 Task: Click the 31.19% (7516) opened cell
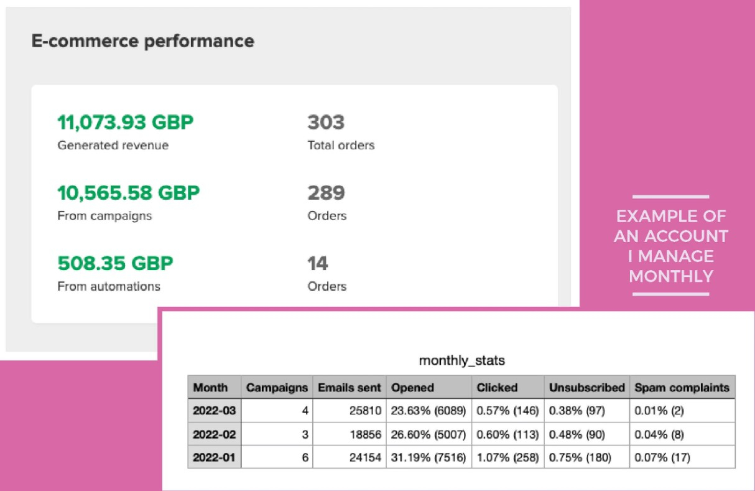(x=428, y=457)
